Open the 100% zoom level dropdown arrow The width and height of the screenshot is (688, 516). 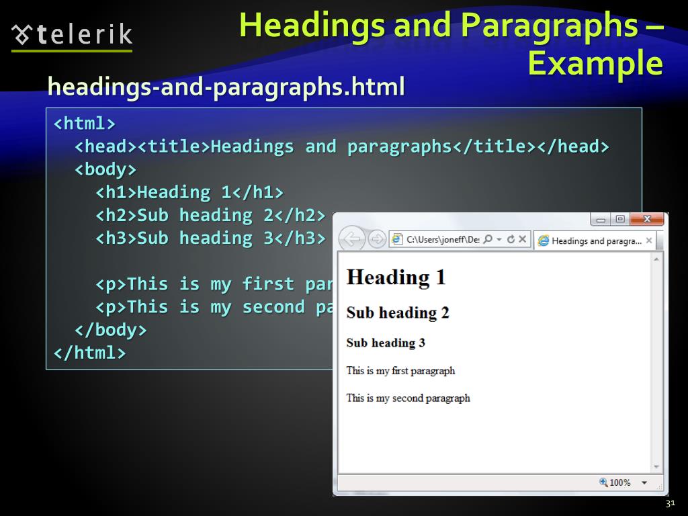[x=644, y=482]
